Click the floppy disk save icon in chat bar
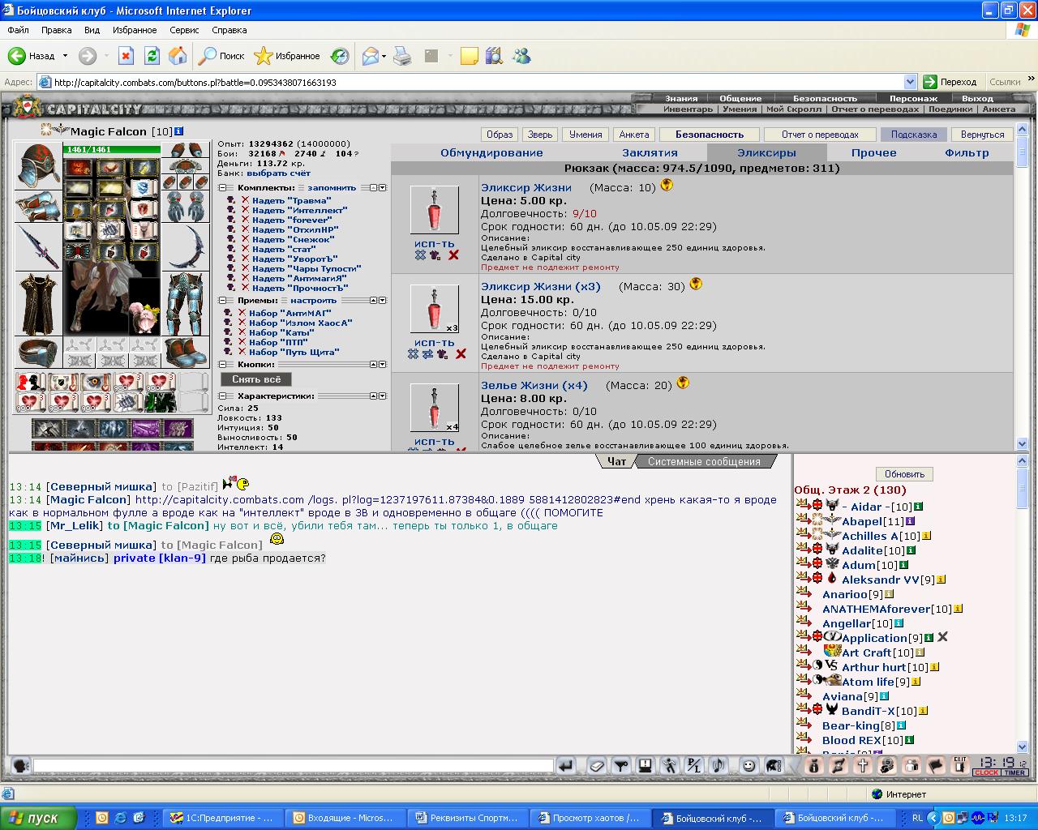Viewport: 1038px width, 830px height. 645,765
